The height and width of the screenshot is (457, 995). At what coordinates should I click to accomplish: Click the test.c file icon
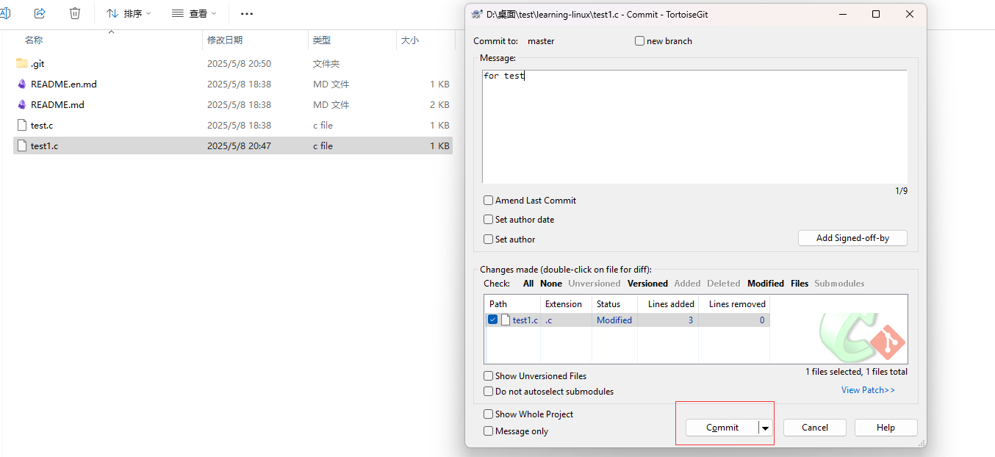click(22, 125)
